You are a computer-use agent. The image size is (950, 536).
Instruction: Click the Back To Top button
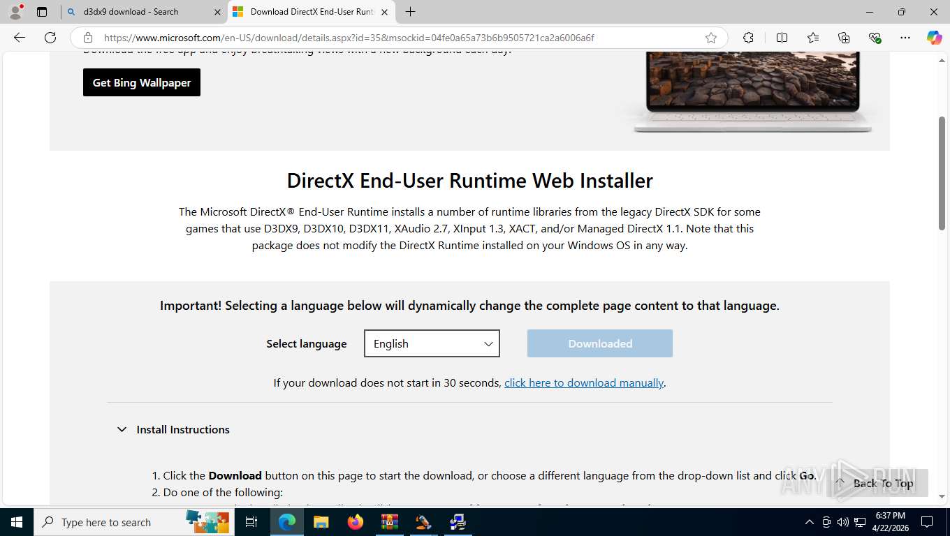click(877, 483)
